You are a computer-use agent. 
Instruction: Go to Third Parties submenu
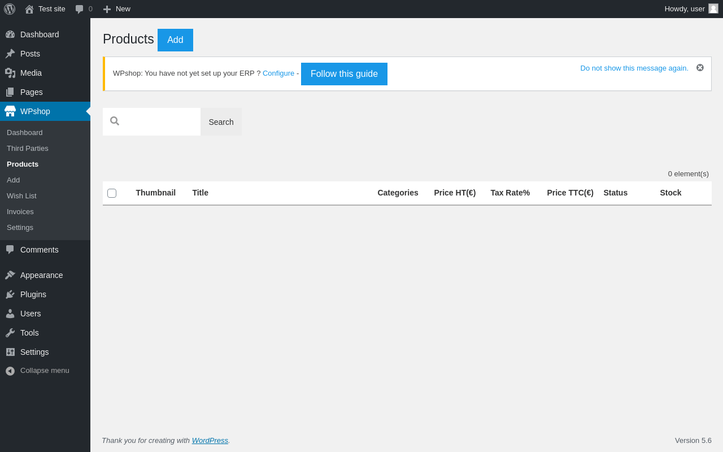tap(28, 149)
